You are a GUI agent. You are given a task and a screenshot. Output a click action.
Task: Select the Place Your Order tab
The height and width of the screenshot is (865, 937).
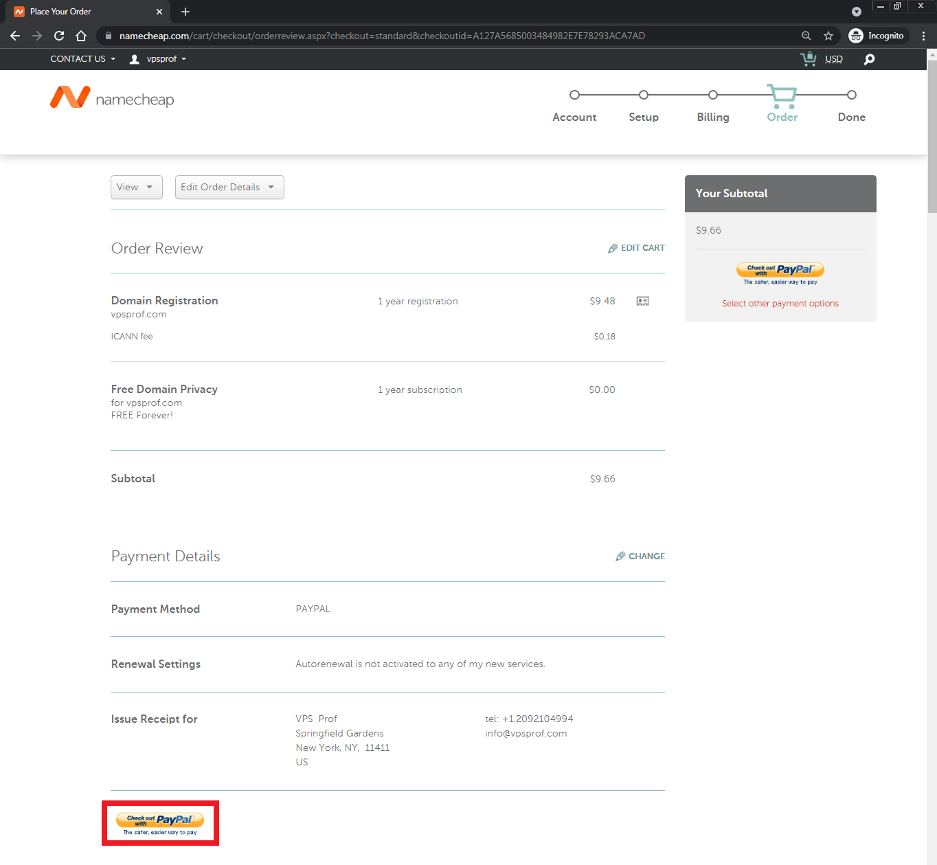[x=88, y=12]
